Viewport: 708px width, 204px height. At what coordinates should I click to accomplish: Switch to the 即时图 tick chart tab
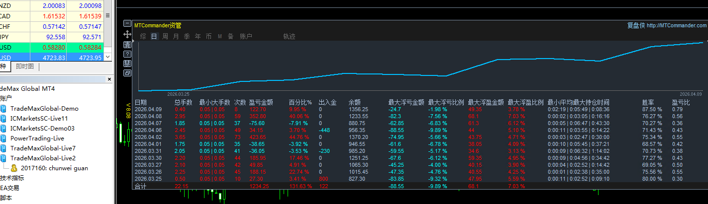[25, 67]
